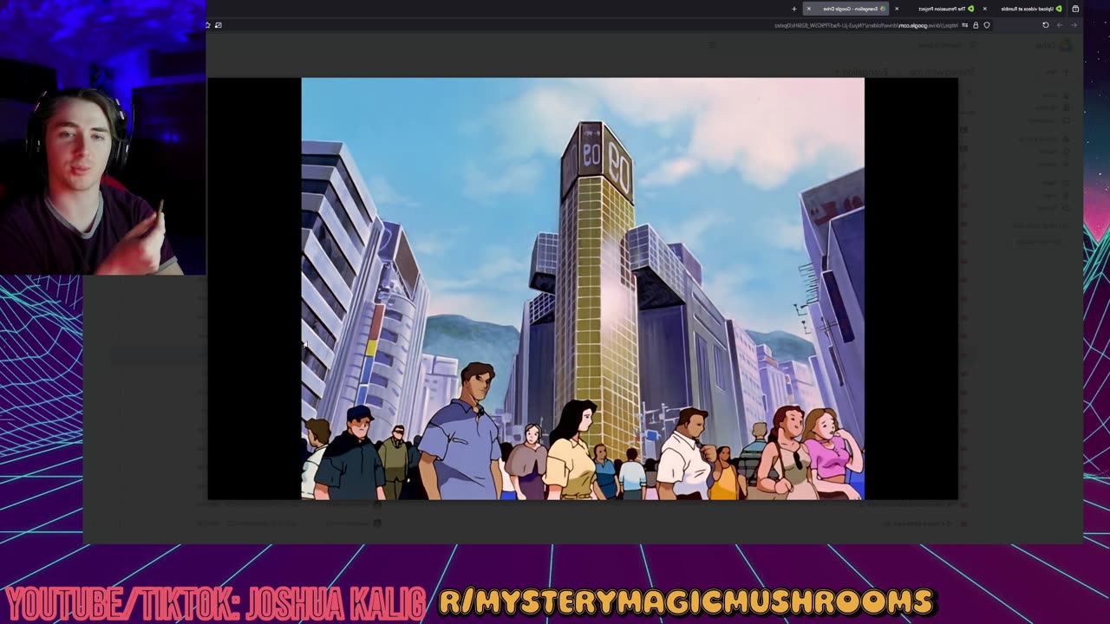The width and height of the screenshot is (1110, 624).
Task: Show site security padlock info
Action: 976,25
